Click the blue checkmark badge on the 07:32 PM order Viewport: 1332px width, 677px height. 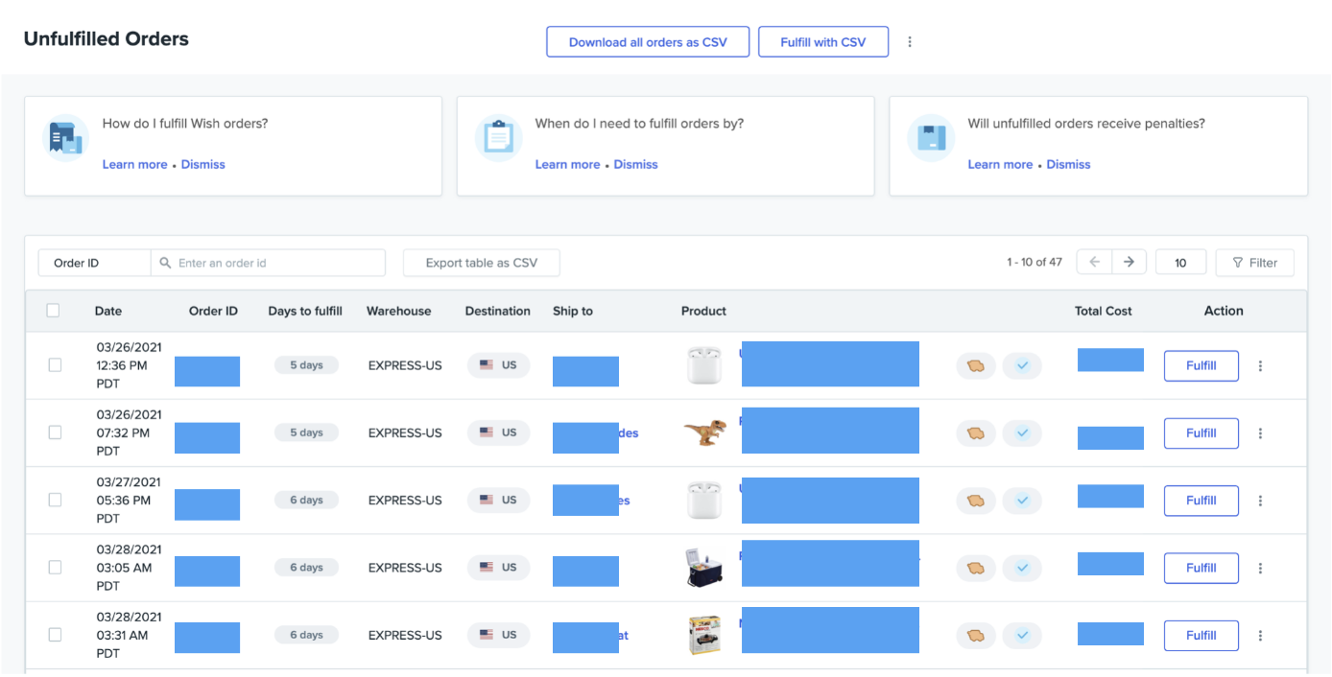click(x=1022, y=433)
